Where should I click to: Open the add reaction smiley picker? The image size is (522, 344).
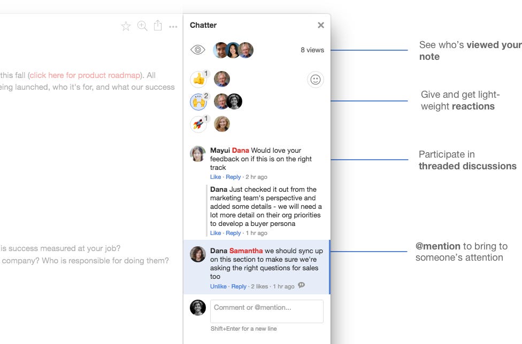[315, 80]
